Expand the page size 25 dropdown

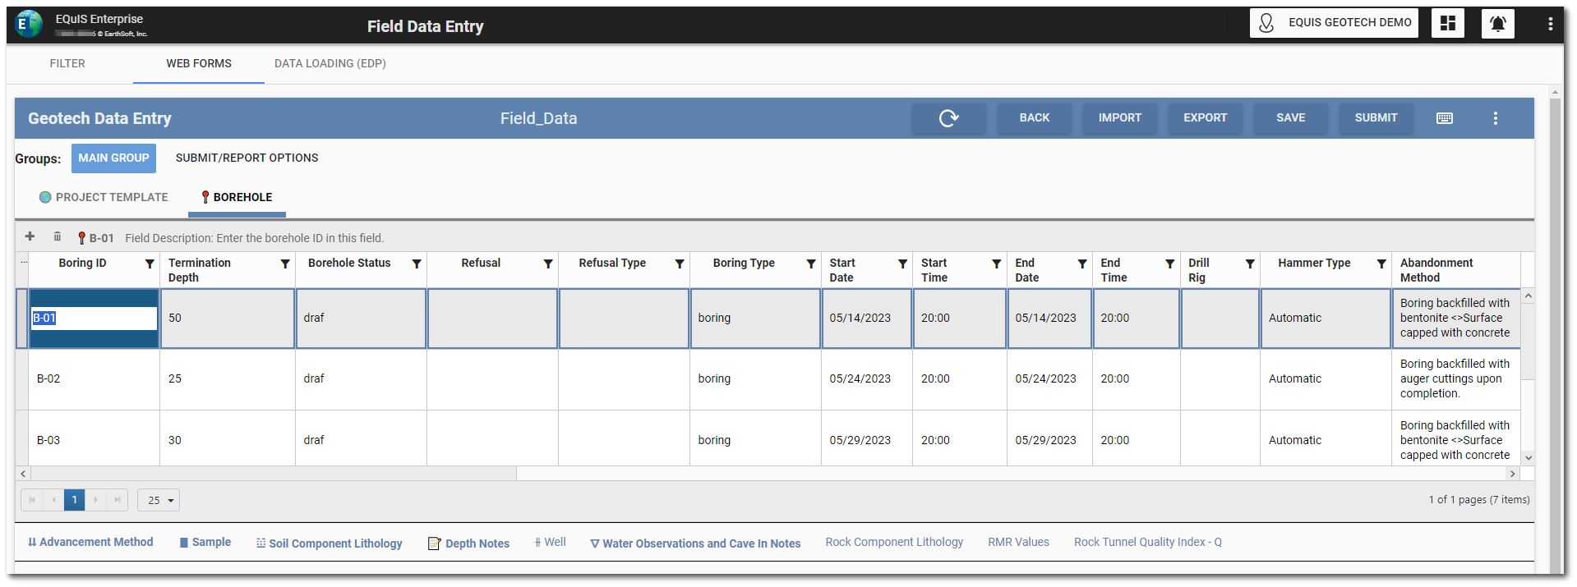tap(159, 500)
